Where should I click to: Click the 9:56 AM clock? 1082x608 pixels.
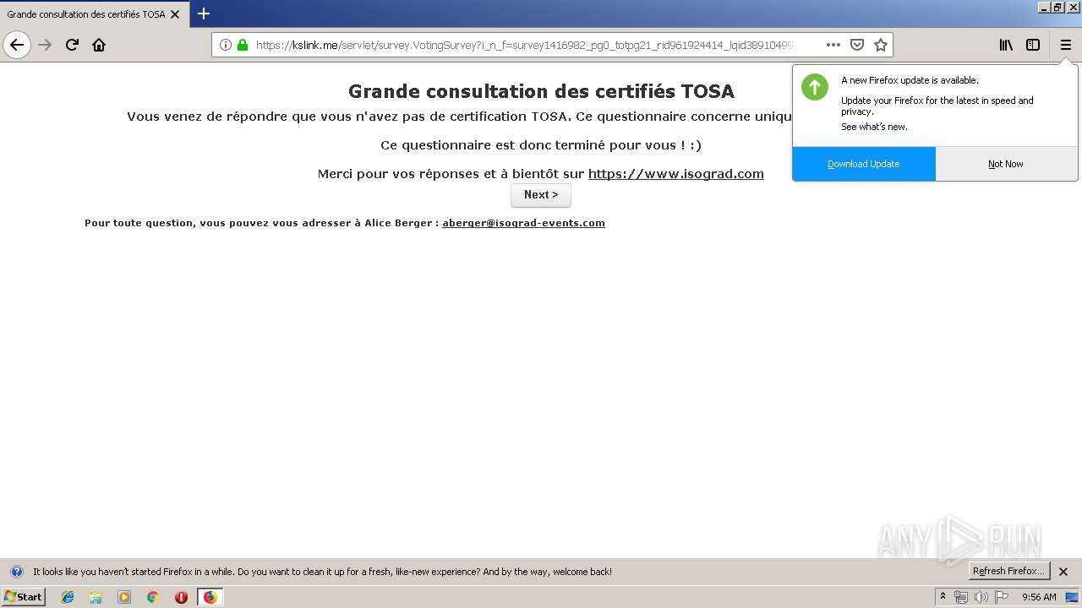(x=1039, y=597)
